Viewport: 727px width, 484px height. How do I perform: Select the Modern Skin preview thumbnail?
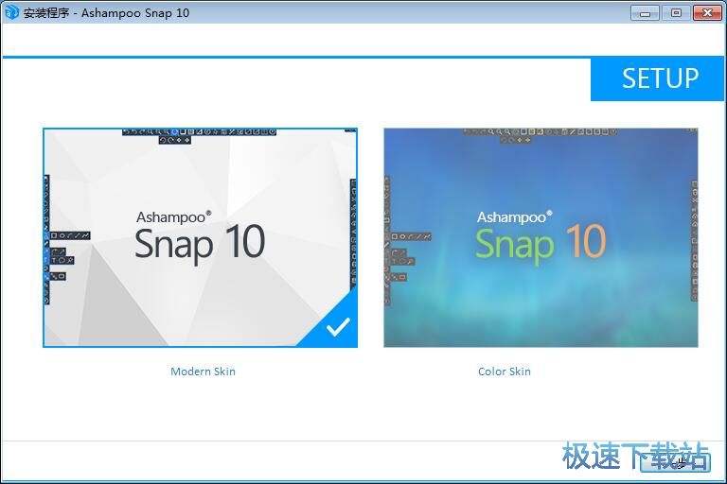(x=201, y=237)
